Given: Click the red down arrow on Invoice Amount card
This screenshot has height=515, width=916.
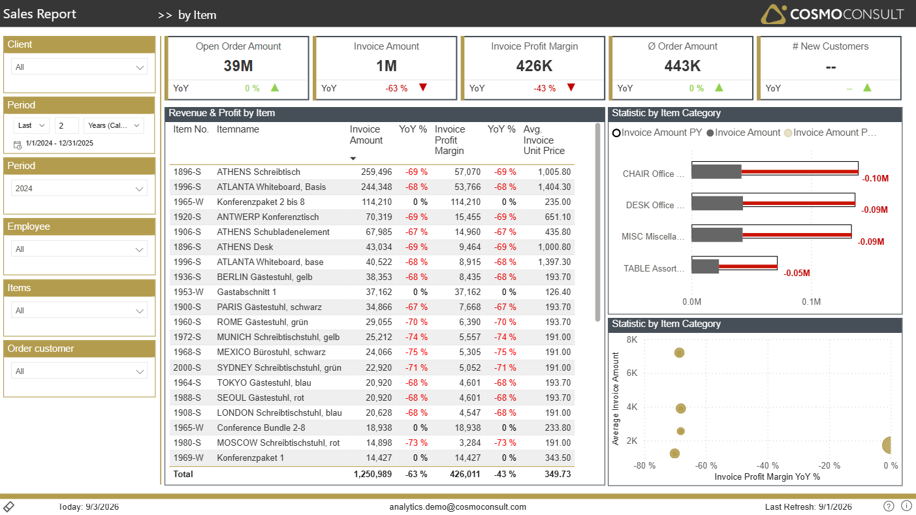Looking at the screenshot, I should tap(423, 87).
